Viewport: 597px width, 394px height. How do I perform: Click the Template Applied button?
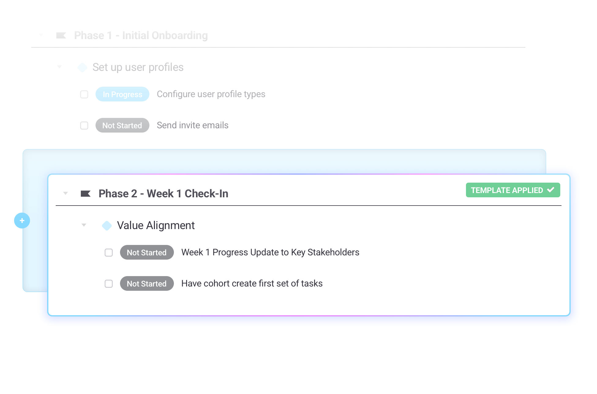click(513, 190)
